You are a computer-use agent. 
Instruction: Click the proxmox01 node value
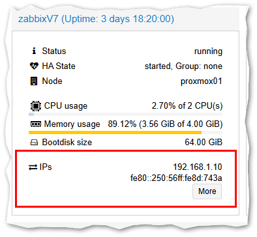[202, 81]
